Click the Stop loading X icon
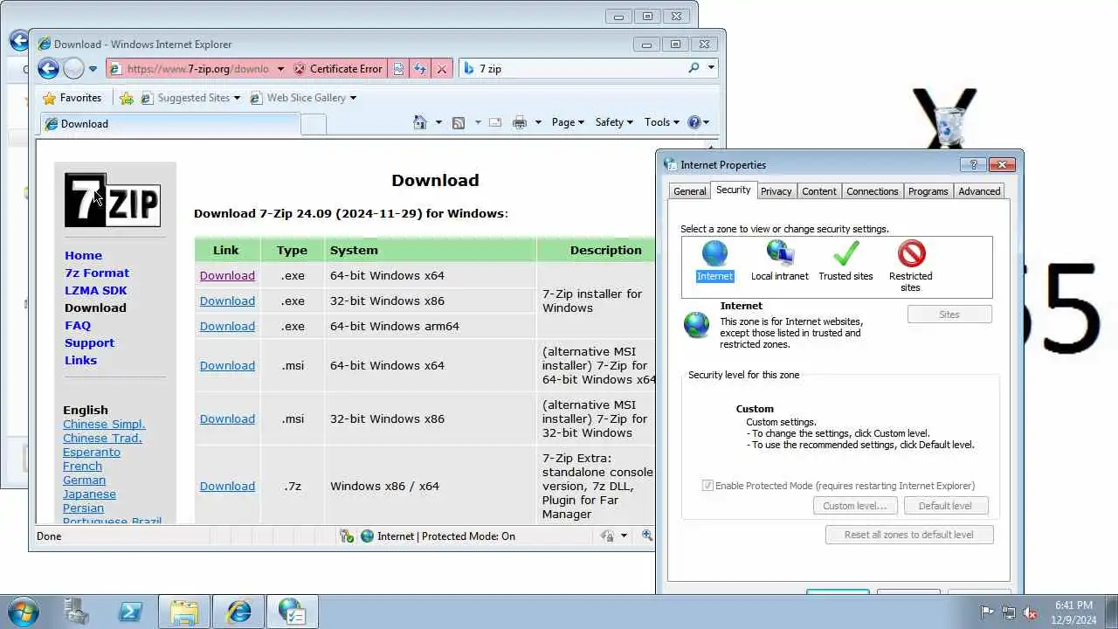The width and height of the screenshot is (1118, 629). click(442, 69)
